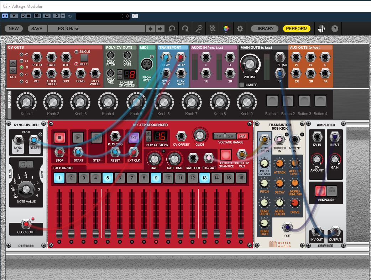Click the main VOLUME knob

click(x=250, y=64)
